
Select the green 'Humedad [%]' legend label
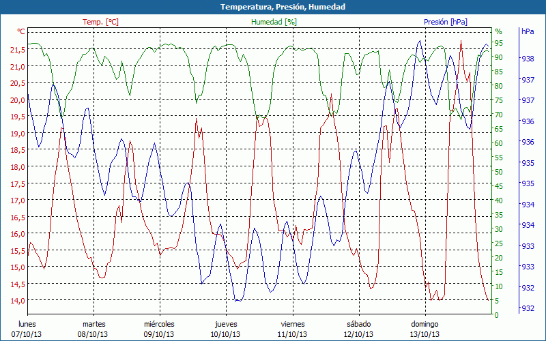click(274, 22)
